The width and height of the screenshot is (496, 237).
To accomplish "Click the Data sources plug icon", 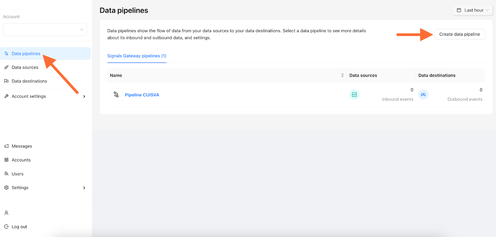I will pyautogui.click(x=6, y=67).
